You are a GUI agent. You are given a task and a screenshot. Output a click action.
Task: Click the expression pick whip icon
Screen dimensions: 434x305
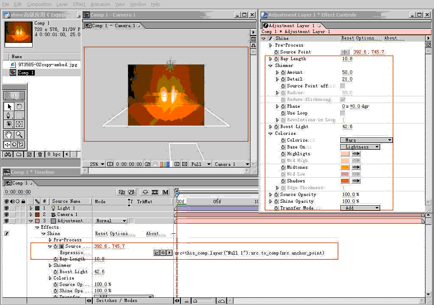pos(163,253)
